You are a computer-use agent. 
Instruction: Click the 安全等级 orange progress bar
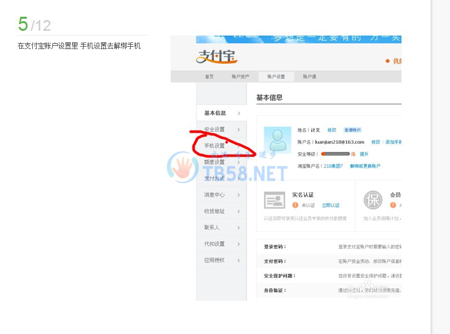click(x=335, y=154)
